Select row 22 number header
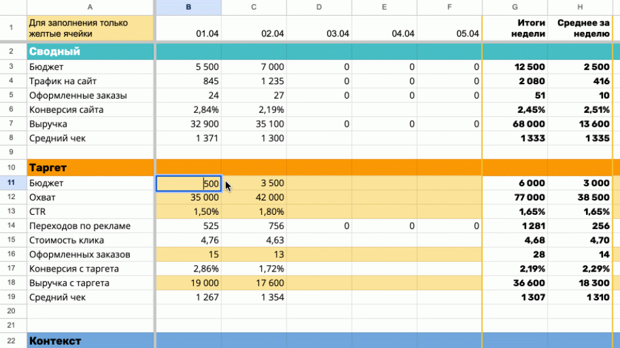 click(12, 341)
